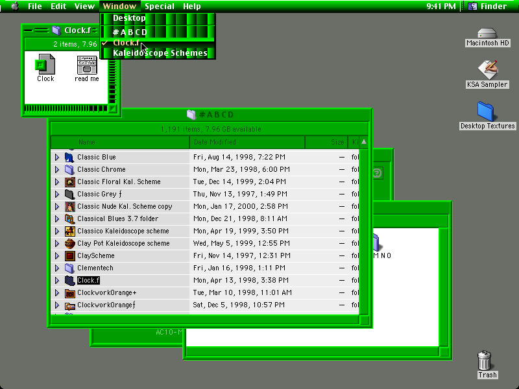Click the highlighted Clock.f folder icon in the list
This screenshot has height=389, width=519.
coord(69,281)
